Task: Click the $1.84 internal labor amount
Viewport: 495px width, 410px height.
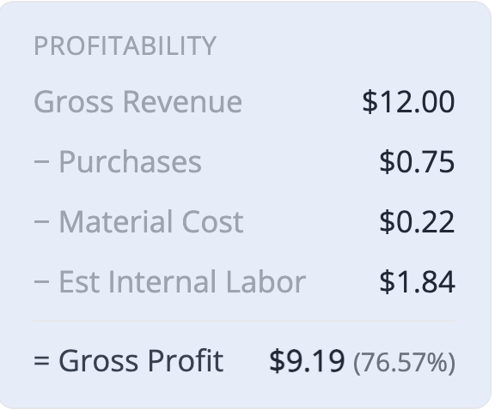Action: point(417,281)
